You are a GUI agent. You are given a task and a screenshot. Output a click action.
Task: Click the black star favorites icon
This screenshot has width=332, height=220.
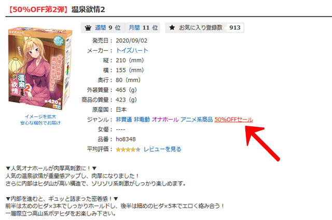point(172,27)
